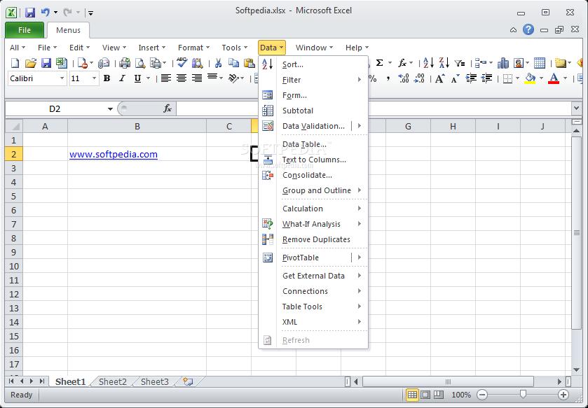Click the Save floppy icon in the toolbar
588x408 pixels.
(46, 63)
